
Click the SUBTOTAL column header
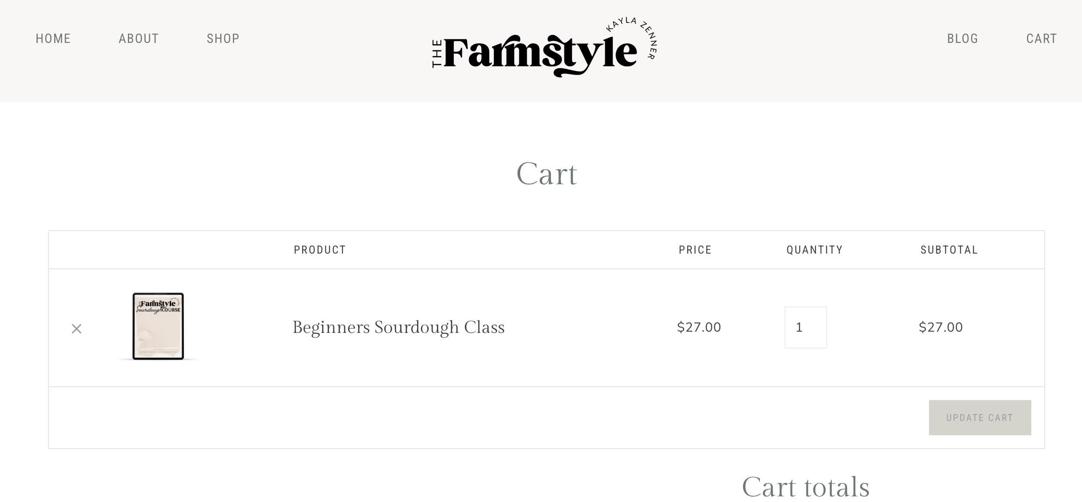(x=949, y=249)
